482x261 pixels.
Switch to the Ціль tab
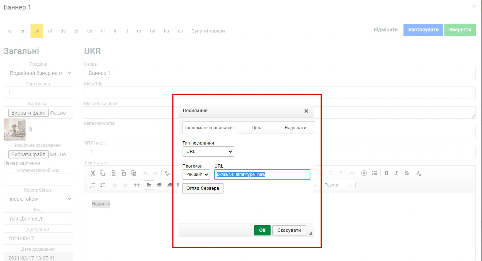256,128
